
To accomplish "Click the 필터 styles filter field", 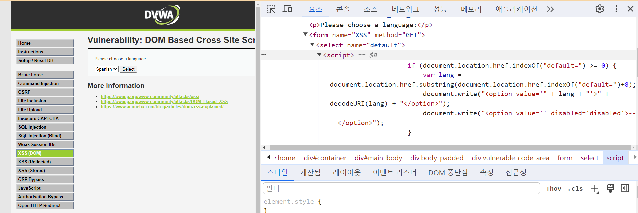I will click(401, 188).
